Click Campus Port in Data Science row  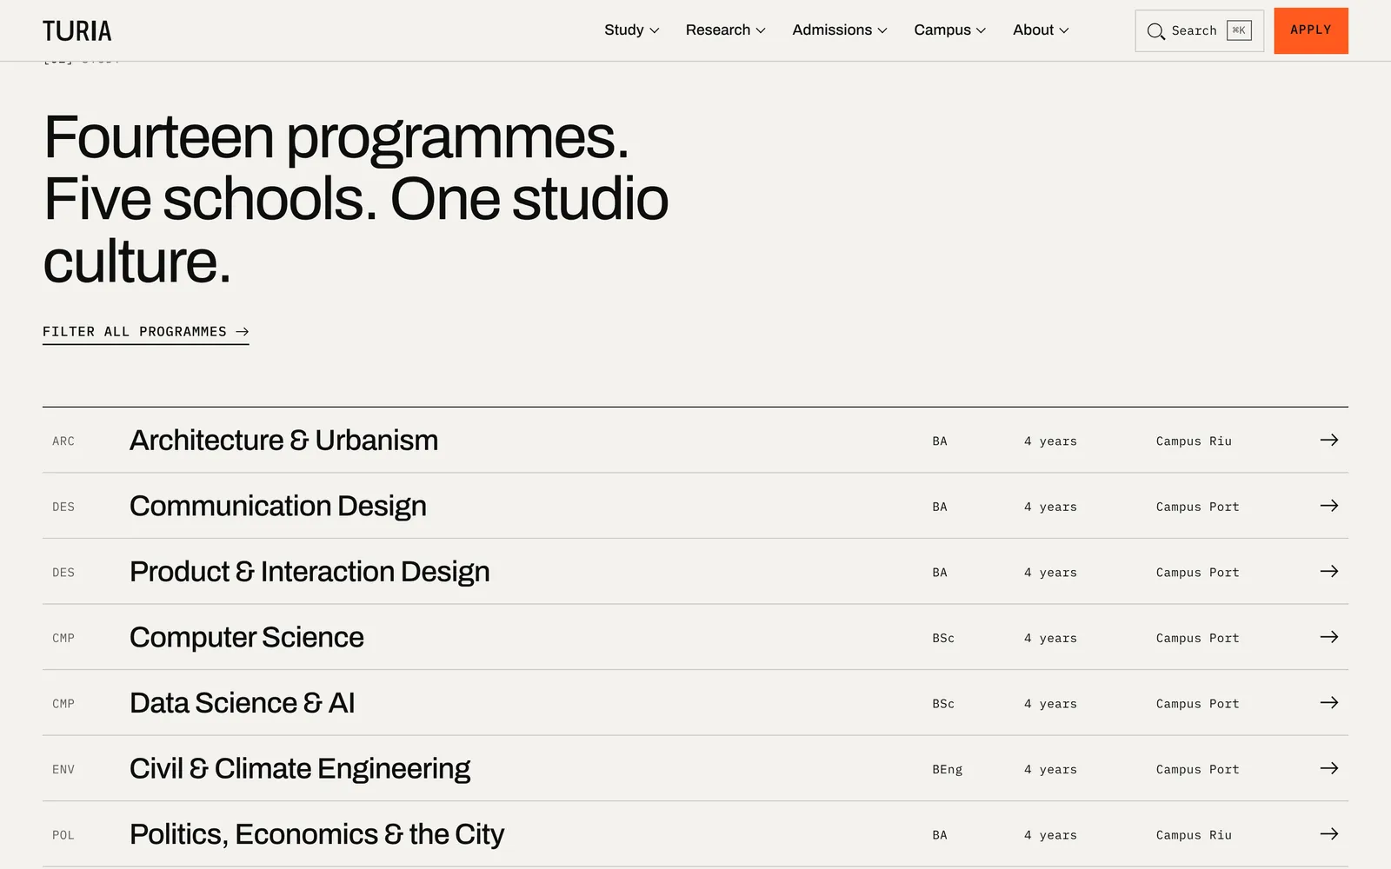[1197, 704]
